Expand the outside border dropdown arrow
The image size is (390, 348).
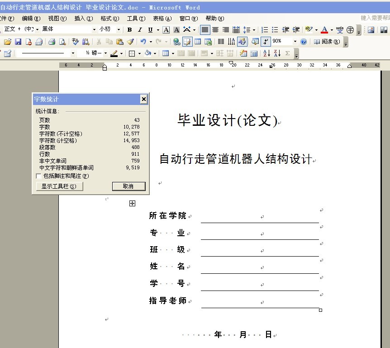pos(139,53)
